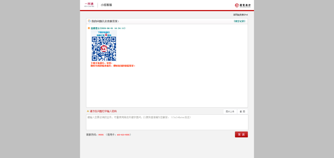Viewport: 334px width, 158px height.
Task: Click the 招商银行 logo in header
Action: click(243, 5)
